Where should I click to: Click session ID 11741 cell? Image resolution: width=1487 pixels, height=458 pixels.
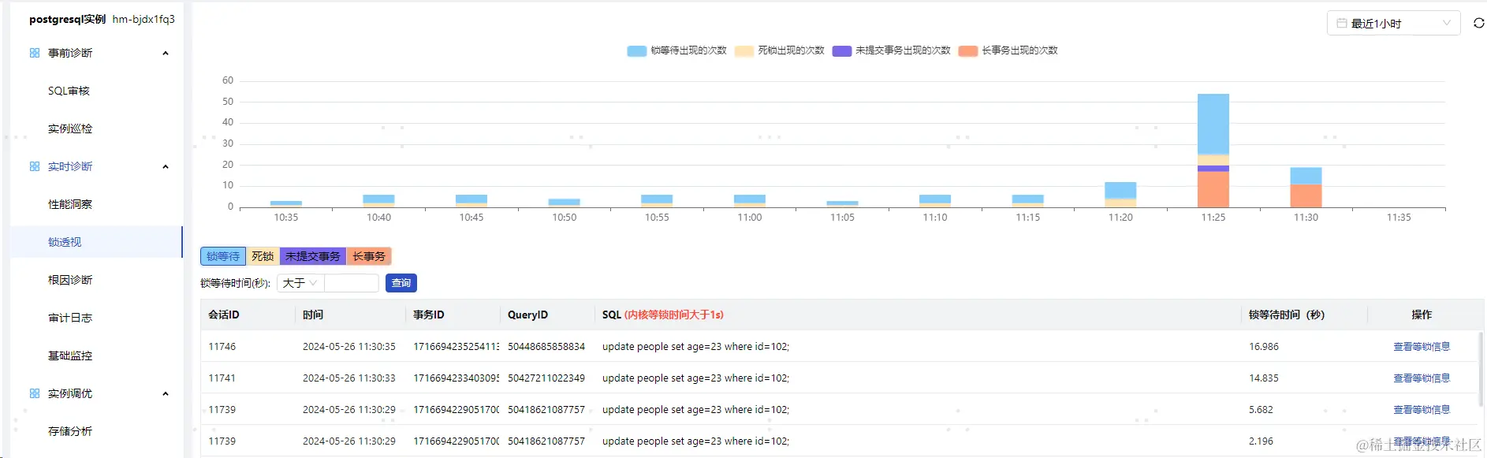click(222, 378)
